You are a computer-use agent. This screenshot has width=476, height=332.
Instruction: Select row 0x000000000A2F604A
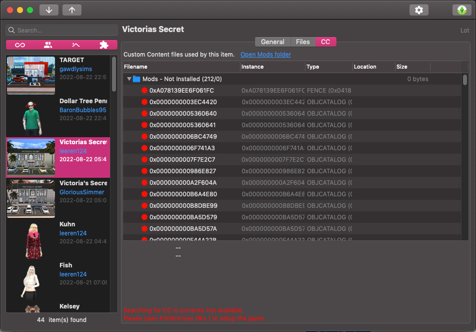(x=291, y=183)
